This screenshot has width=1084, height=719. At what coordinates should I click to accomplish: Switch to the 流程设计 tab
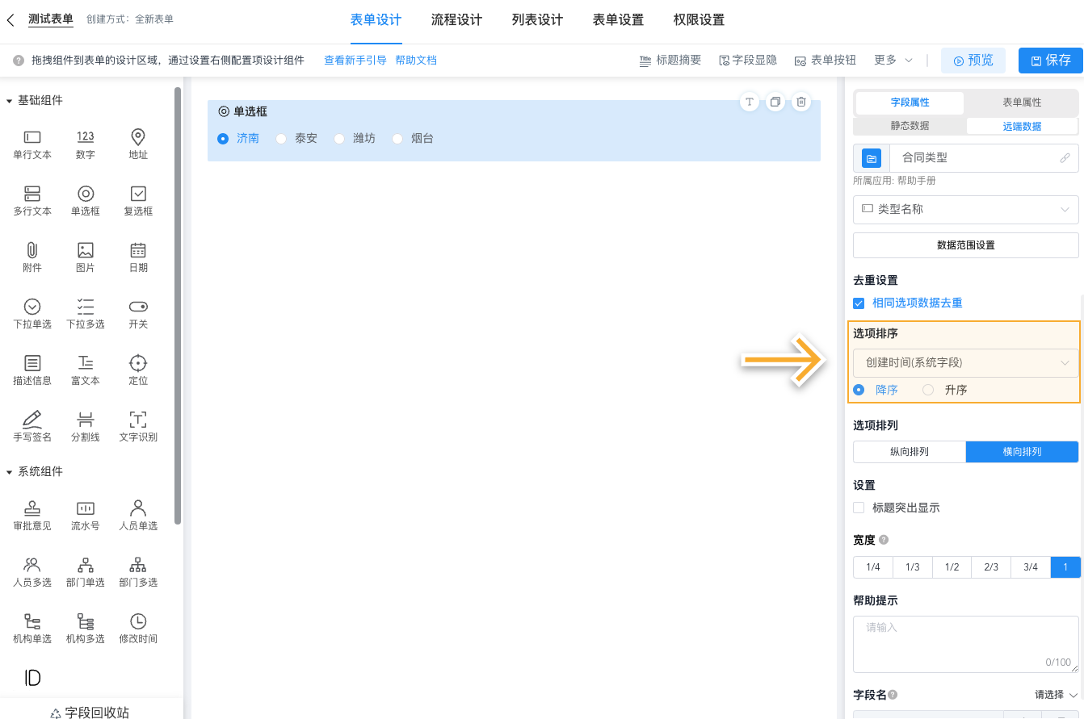456,19
